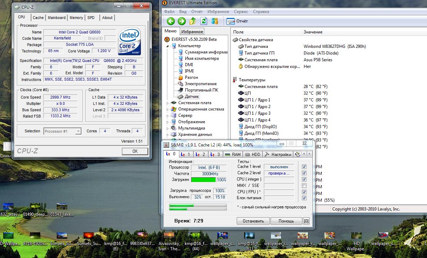
Task: Open the About tab in CPU-Z
Action: point(107,18)
